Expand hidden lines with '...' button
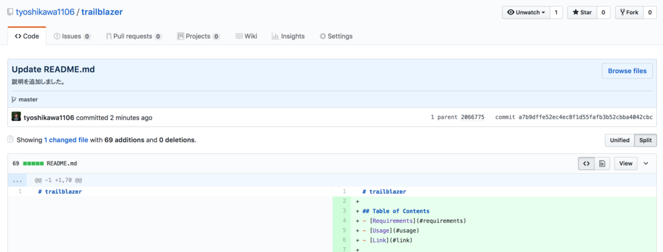 [x=17, y=180]
